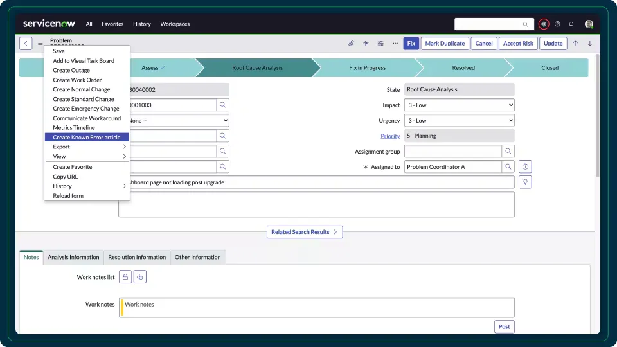This screenshot has width=617, height=347.
Task: Click the lightbulb icon beside short description
Action: pyautogui.click(x=525, y=182)
